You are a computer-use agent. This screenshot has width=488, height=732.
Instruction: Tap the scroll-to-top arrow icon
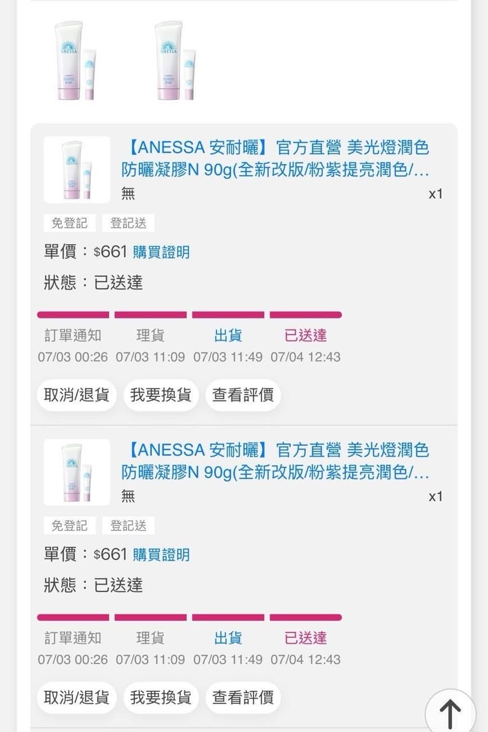[450, 713]
